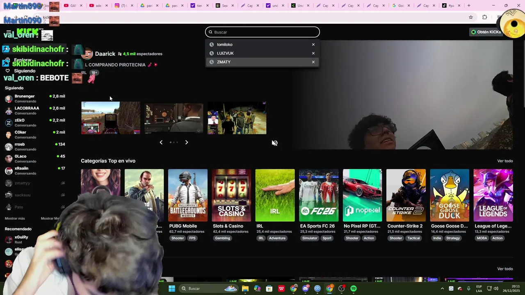The image size is (525, 295).
Task: Open 0Laco in the following list
Action: (35, 159)
